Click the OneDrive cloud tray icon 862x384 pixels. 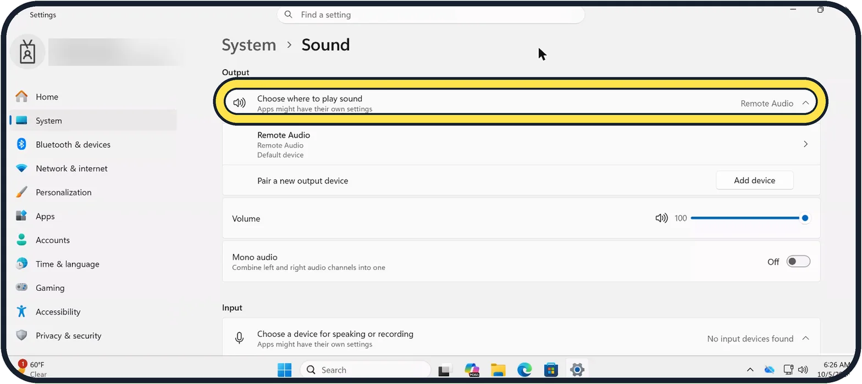769,370
